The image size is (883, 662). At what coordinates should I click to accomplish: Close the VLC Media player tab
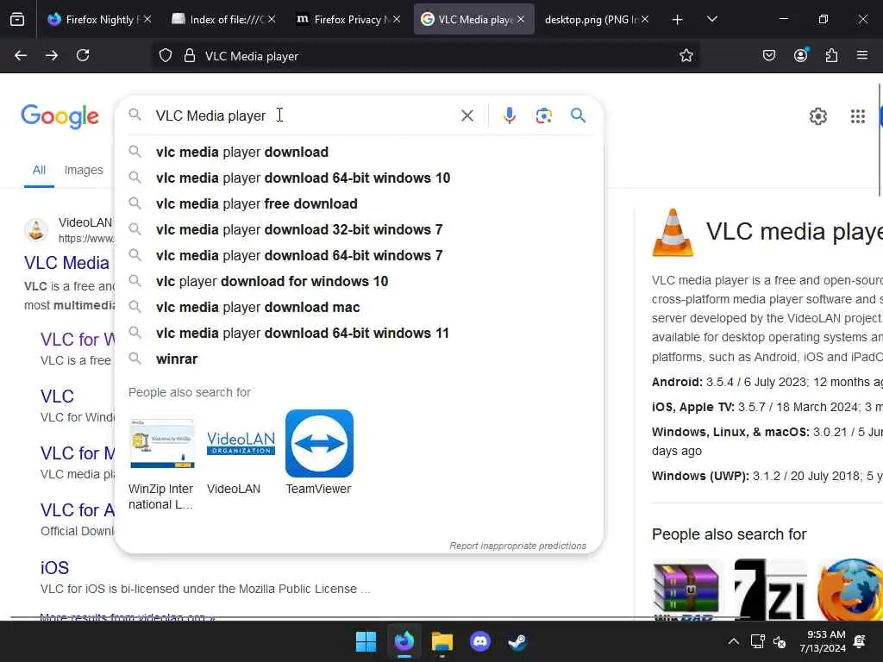(x=521, y=20)
